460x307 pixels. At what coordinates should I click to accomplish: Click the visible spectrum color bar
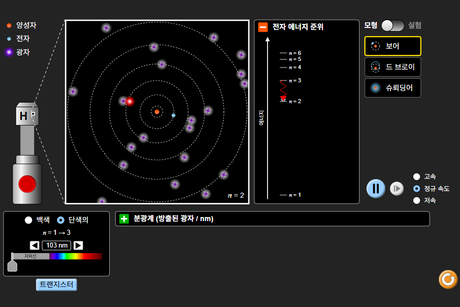pyautogui.click(x=76, y=256)
